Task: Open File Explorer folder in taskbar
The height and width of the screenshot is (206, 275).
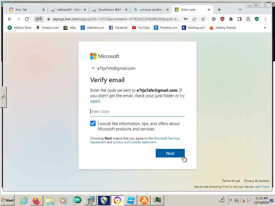Action: click(x=50, y=200)
